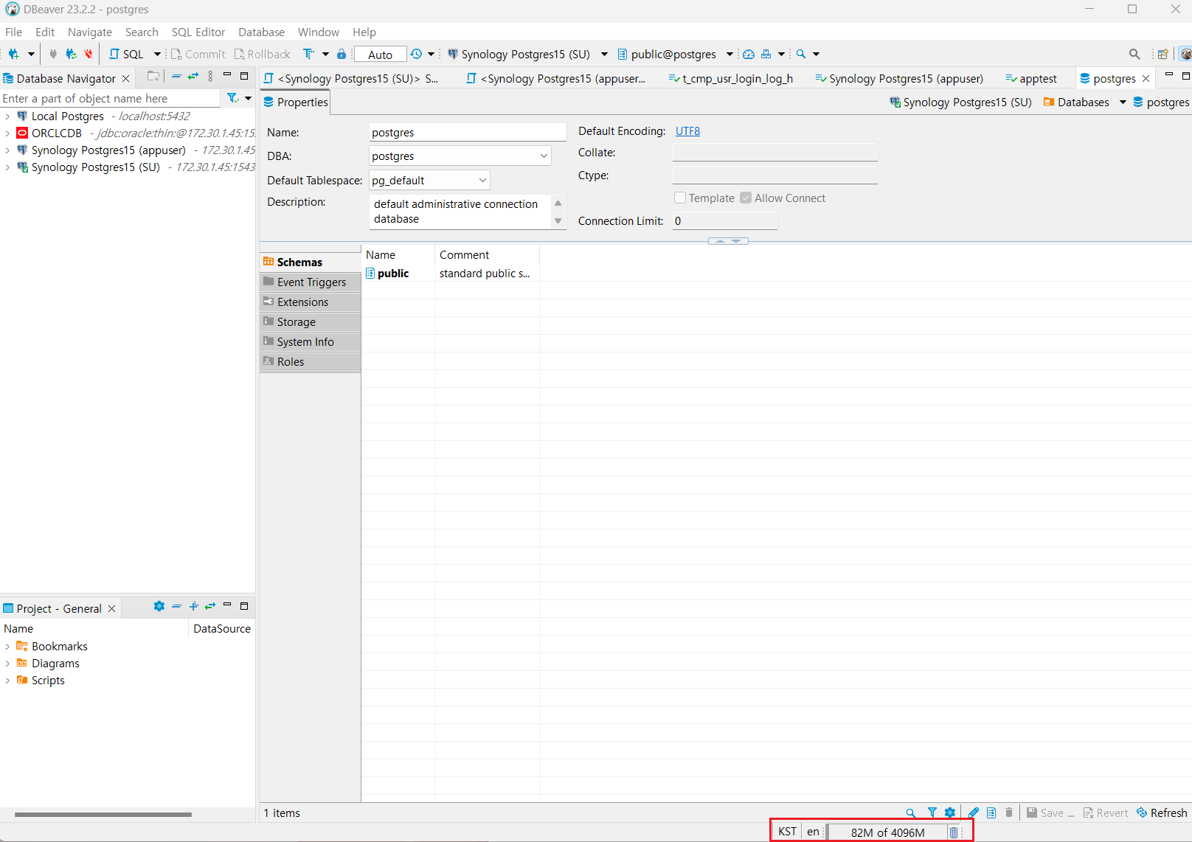This screenshot has width=1192, height=842.
Task: Open the SQL button dropdown arrow
Action: click(x=157, y=54)
